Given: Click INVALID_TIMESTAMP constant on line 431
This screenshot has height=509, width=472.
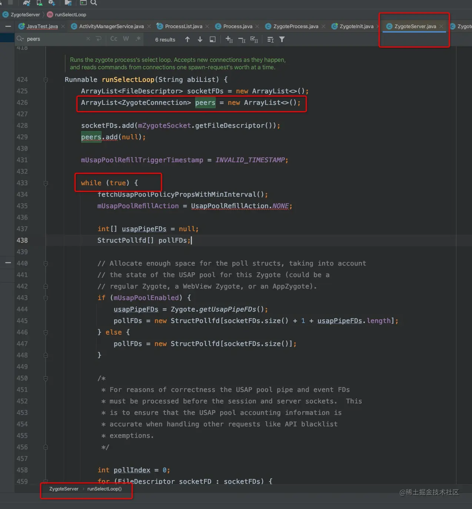Looking at the screenshot, I should coord(250,160).
